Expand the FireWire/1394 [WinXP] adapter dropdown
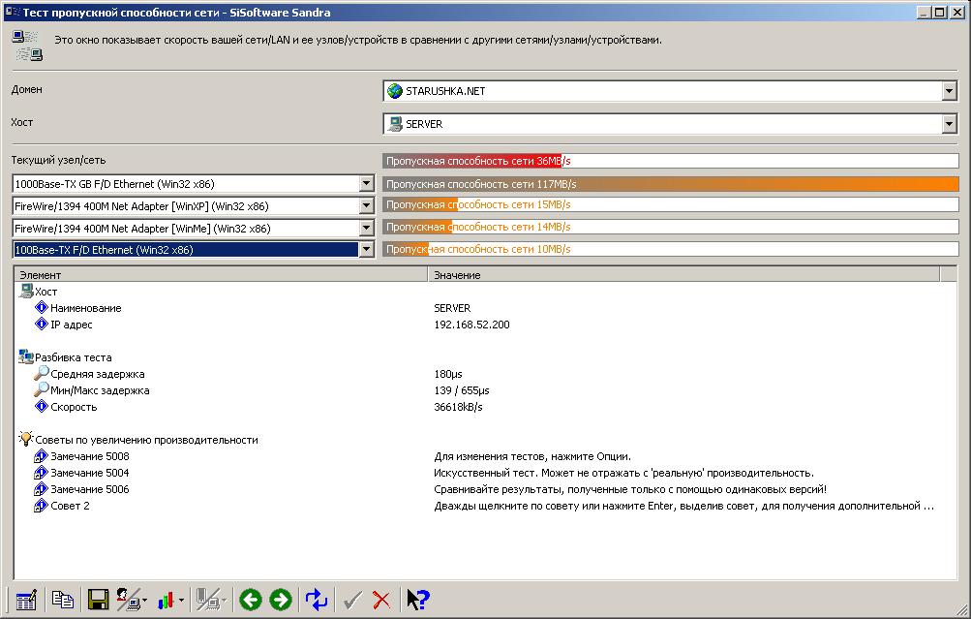 (366, 205)
